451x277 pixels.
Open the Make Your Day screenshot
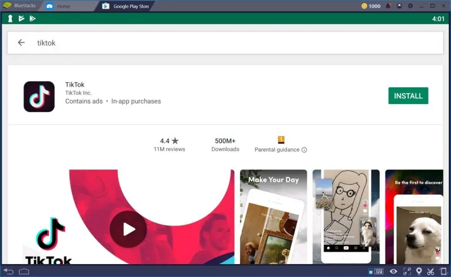pyautogui.click(x=273, y=217)
